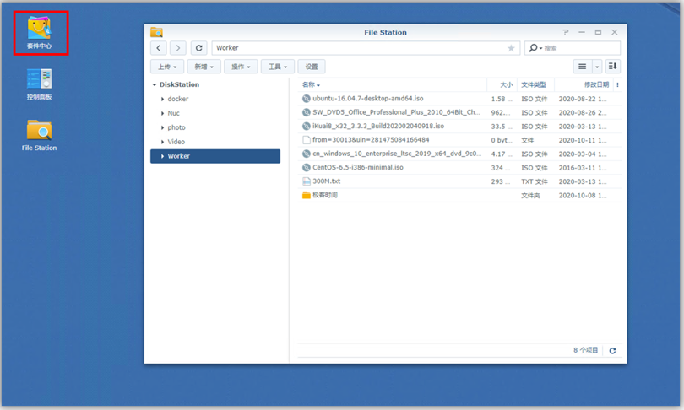Switch to list view icon
Screen dimensions: 684x410
[582, 67]
